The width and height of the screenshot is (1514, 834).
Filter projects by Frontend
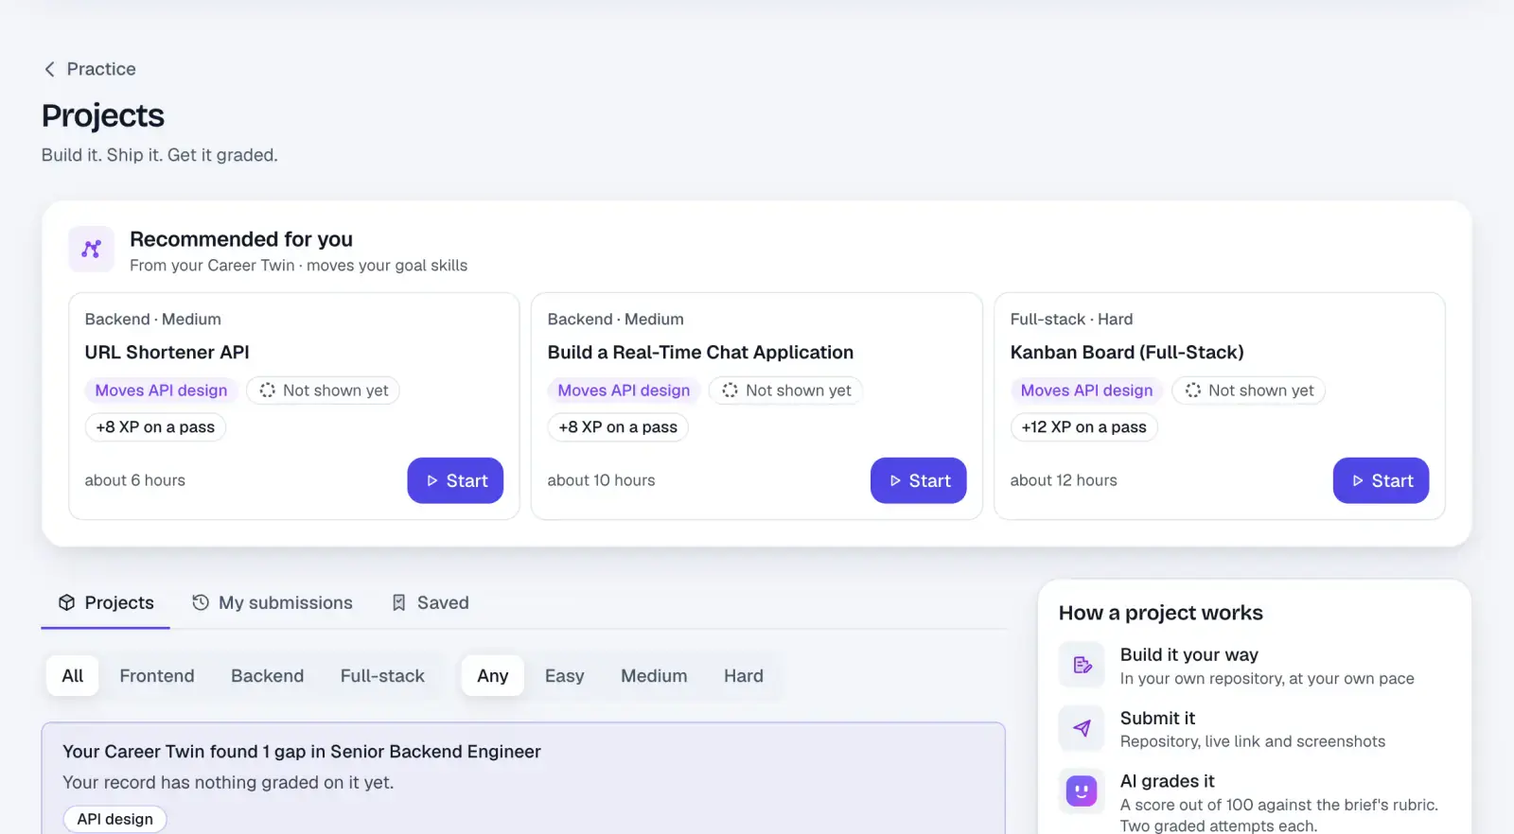pos(157,676)
